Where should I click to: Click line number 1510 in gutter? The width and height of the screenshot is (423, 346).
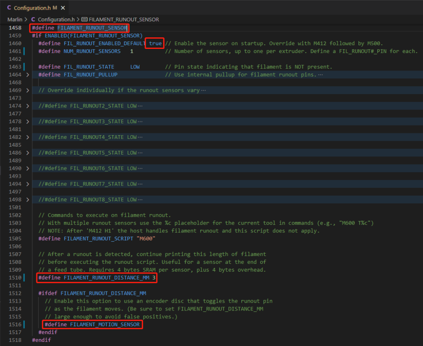coord(15,277)
